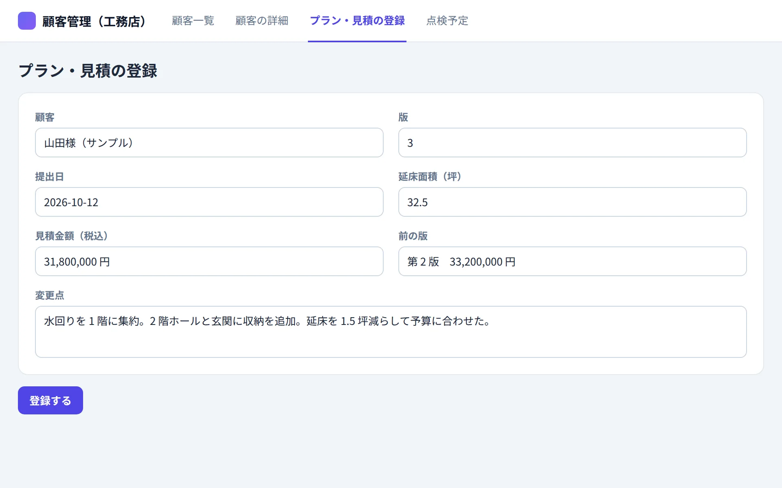This screenshot has height=488, width=782.
Task: Focus the 変更点 text area
Action: click(x=391, y=332)
